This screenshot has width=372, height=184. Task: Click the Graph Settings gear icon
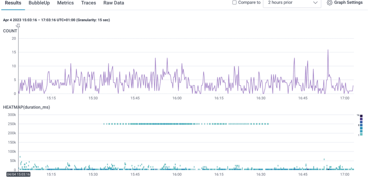click(329, 3)
